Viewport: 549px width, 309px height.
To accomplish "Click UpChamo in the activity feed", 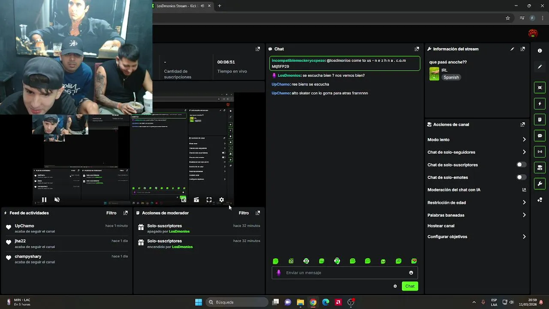I will pos(24,226).
